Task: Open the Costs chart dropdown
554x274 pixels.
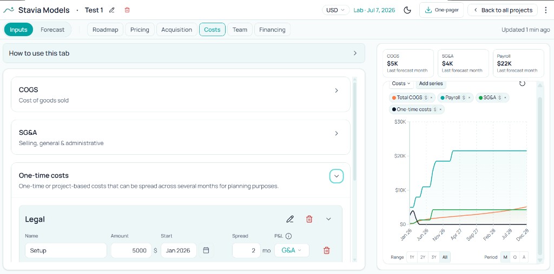Action: pos(401,84)
